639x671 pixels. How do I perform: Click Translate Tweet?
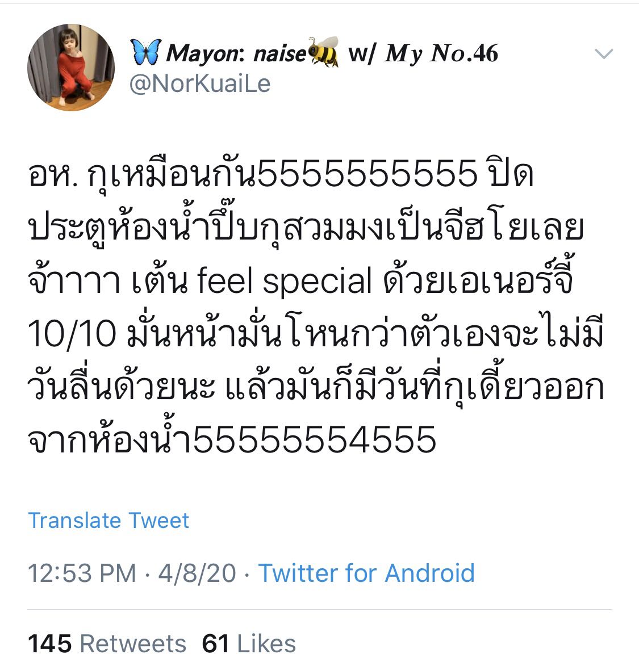click(108, 521)
